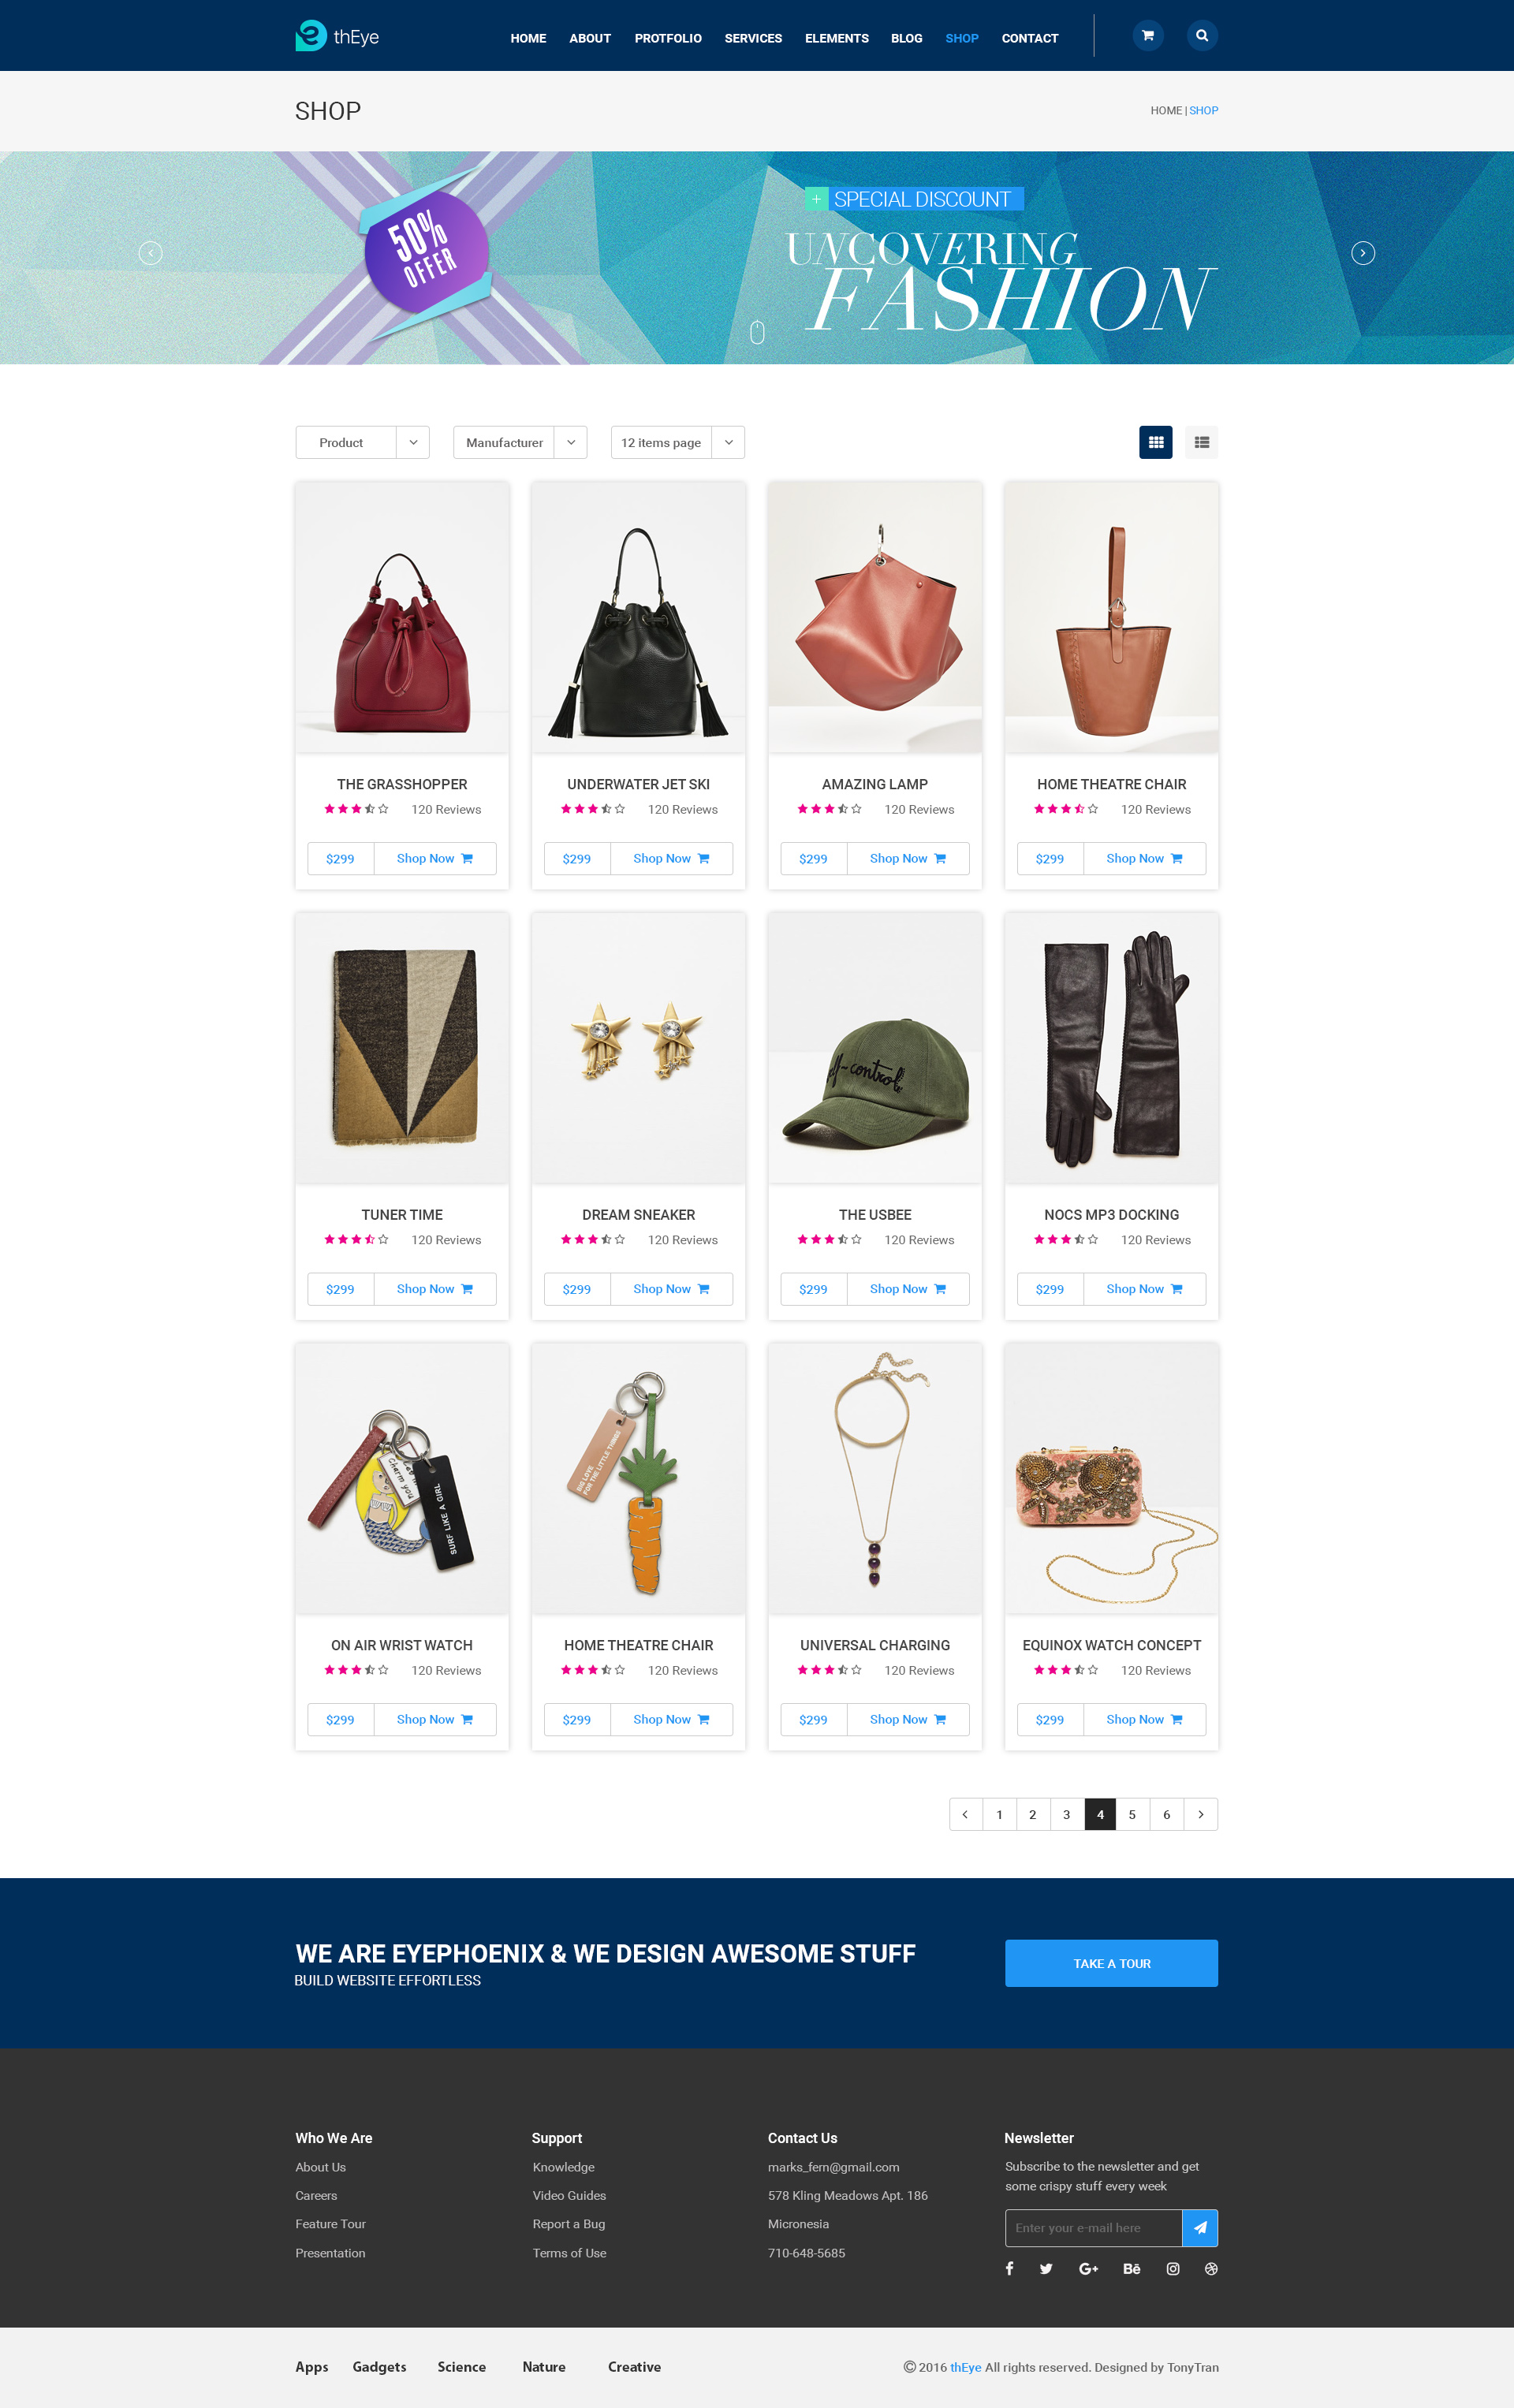The width and height of the screenshot is (1514, 2408).
Task: Switch to list view layout
Action: (1202, 442)
